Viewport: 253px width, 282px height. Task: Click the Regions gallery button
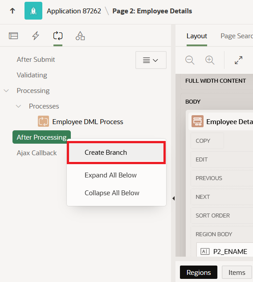click(x=199, y=272)
